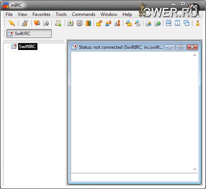Click Cascade windows icon
Screen dimensions: 206x189
pos(186,23)
